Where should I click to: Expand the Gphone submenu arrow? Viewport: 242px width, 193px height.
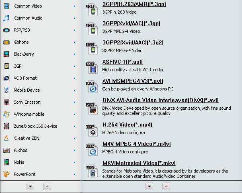coord(75,42)
